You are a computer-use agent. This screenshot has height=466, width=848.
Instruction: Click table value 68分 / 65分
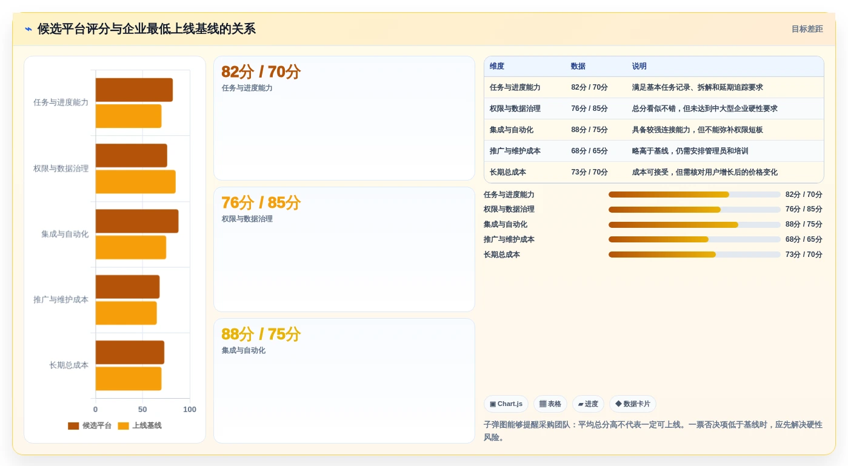coord(589,151)
